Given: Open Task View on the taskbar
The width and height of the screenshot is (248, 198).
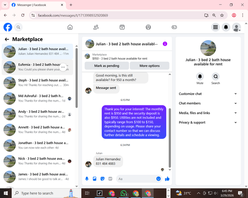Looking at the screenshot, I should coord(87,193).
